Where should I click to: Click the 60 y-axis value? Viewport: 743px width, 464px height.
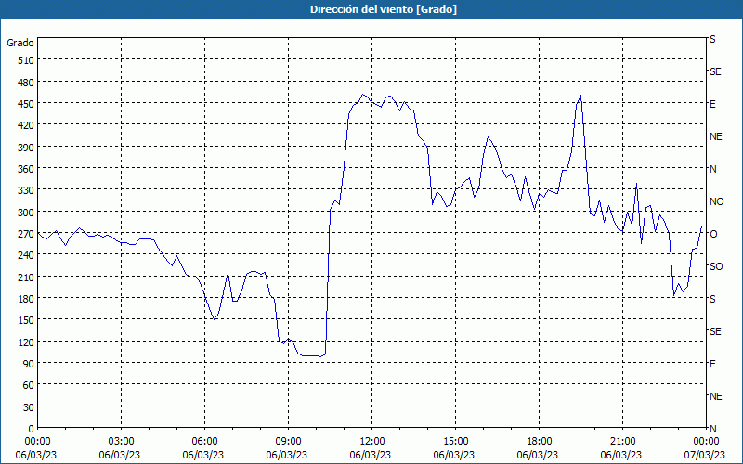[29, 385]
